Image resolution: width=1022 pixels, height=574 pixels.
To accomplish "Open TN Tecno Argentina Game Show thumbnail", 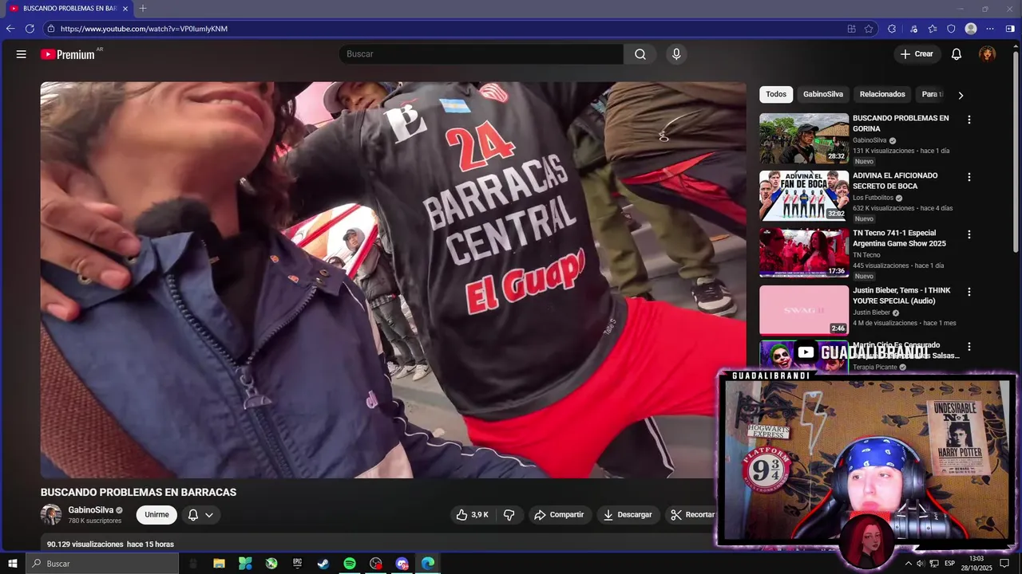I will click(804, 253).
